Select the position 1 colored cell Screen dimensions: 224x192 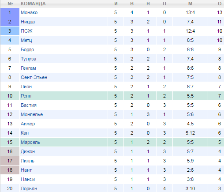click(x=10, y=12)
